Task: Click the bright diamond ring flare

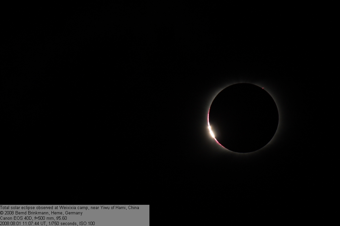Action: [211, 132]
